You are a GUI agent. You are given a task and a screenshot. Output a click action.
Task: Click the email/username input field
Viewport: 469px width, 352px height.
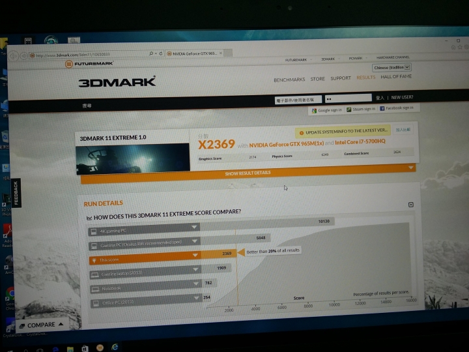point(298,100)
